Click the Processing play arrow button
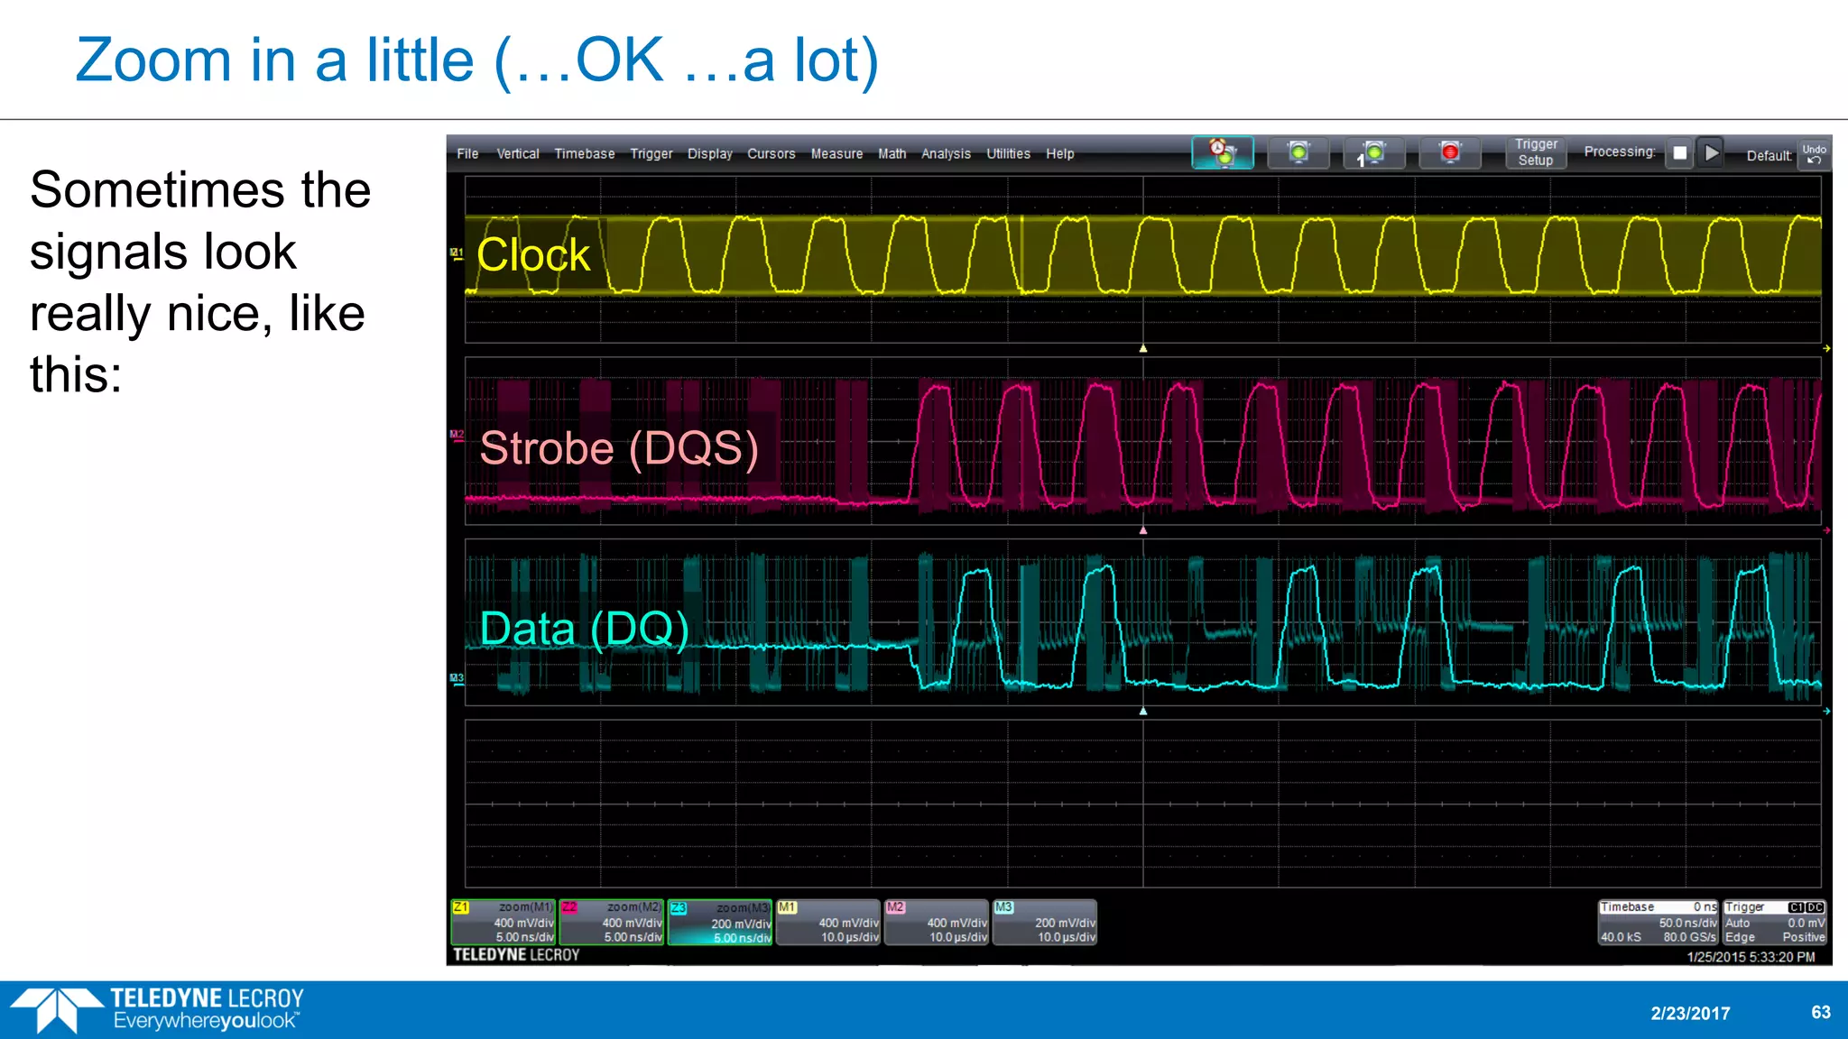Viewport: 1848px width, 1039px height. pyautogui.click(x=1711, y=153)
